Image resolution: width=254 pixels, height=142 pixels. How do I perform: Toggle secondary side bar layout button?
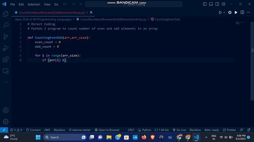(x=217, y=4)
